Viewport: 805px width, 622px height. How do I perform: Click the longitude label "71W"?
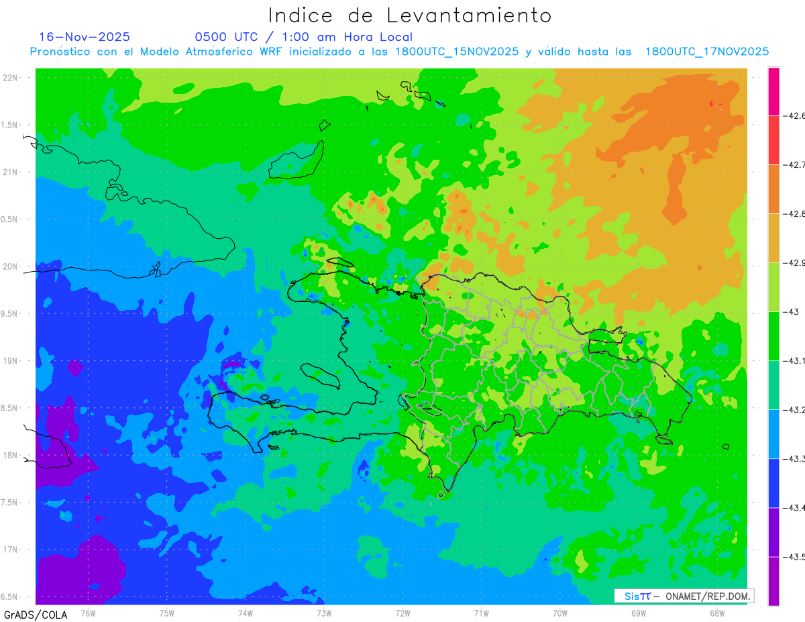point(481,613)
